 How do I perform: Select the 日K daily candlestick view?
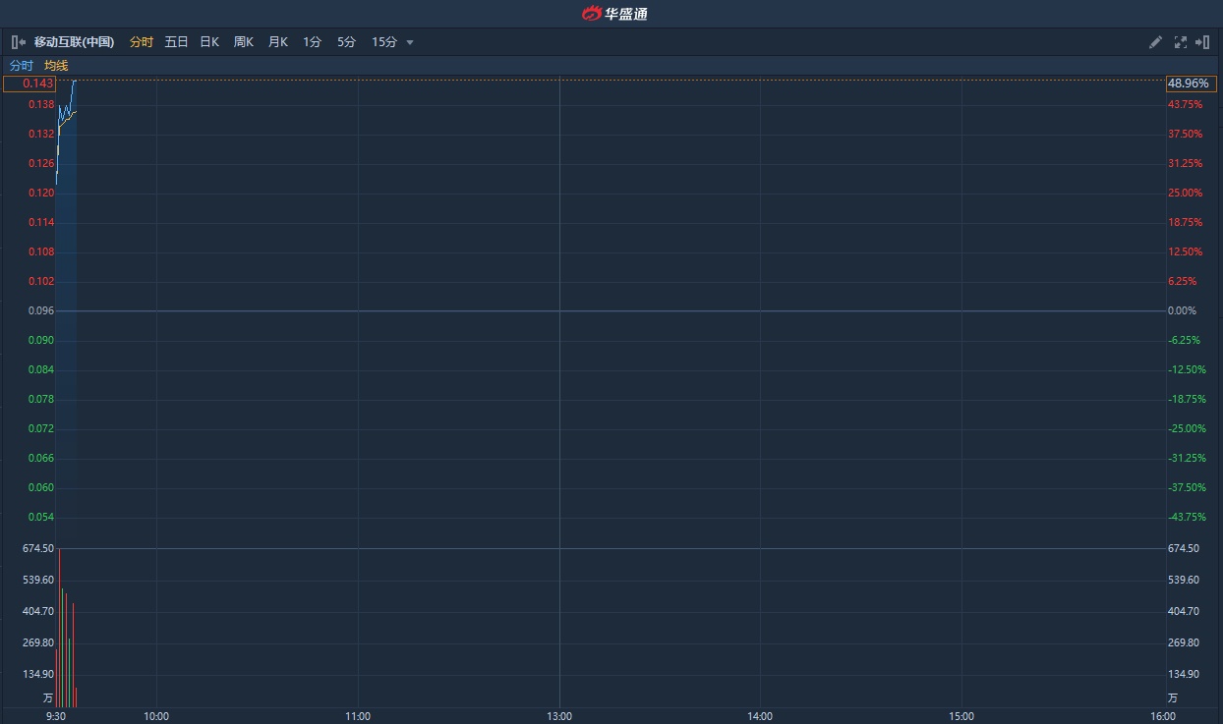[209, 42]
